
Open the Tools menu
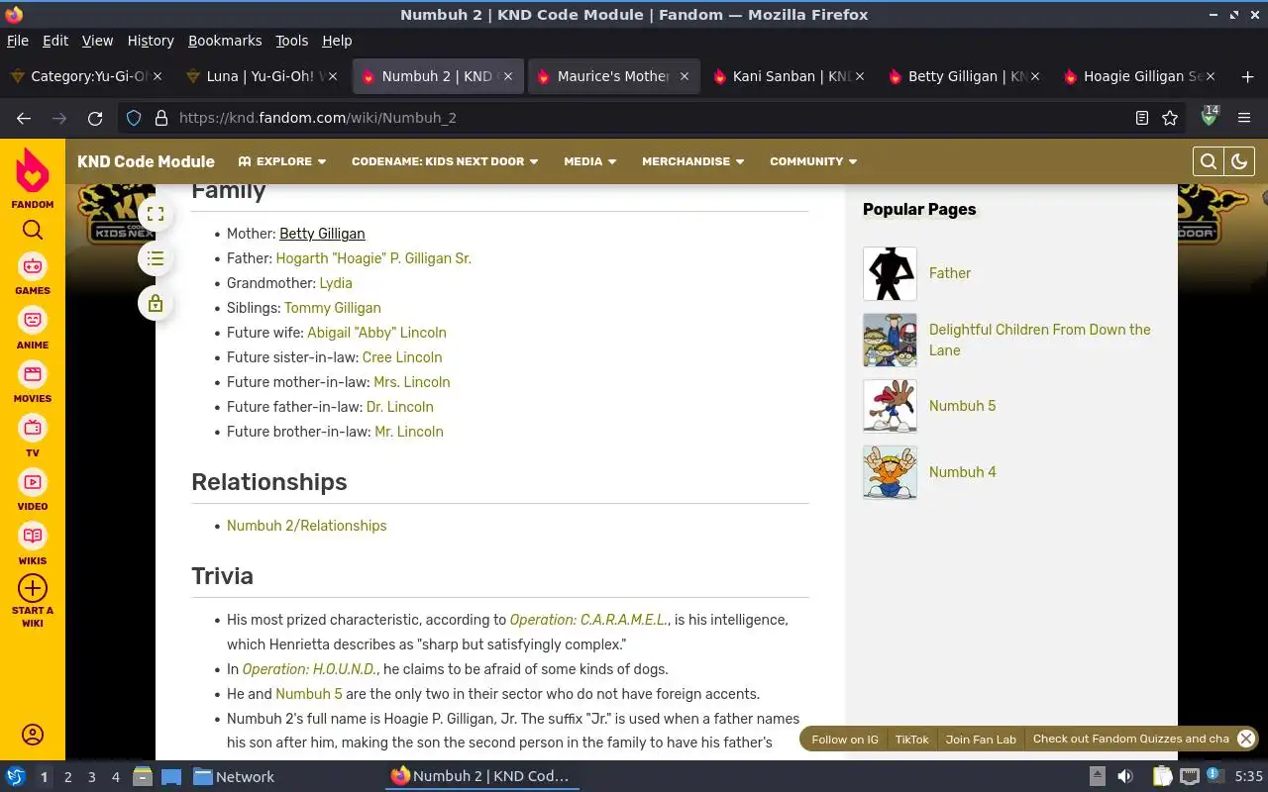(291, 41)
